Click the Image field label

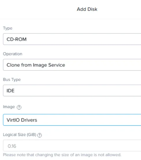point(9,107)
